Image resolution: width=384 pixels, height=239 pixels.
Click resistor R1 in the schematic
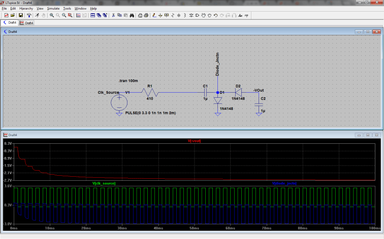[150, 93]
